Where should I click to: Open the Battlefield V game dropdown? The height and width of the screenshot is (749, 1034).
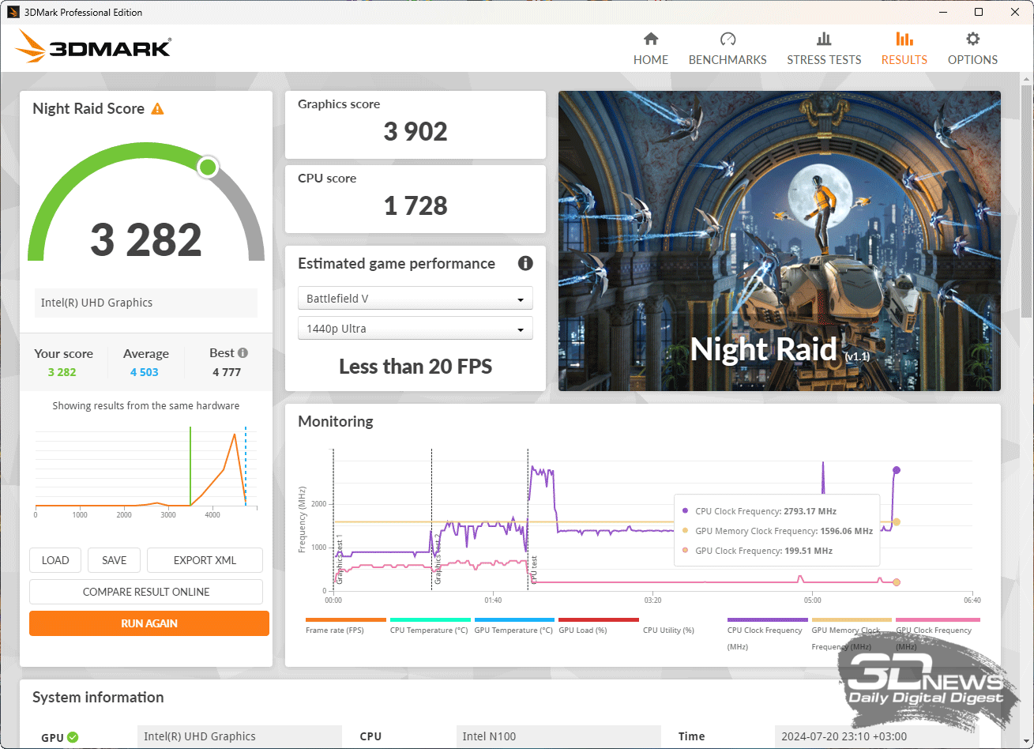pos(415,299)
